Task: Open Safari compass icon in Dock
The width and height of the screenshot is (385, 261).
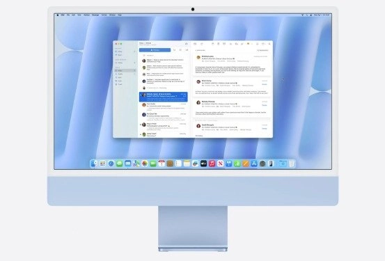Action: 111,164
